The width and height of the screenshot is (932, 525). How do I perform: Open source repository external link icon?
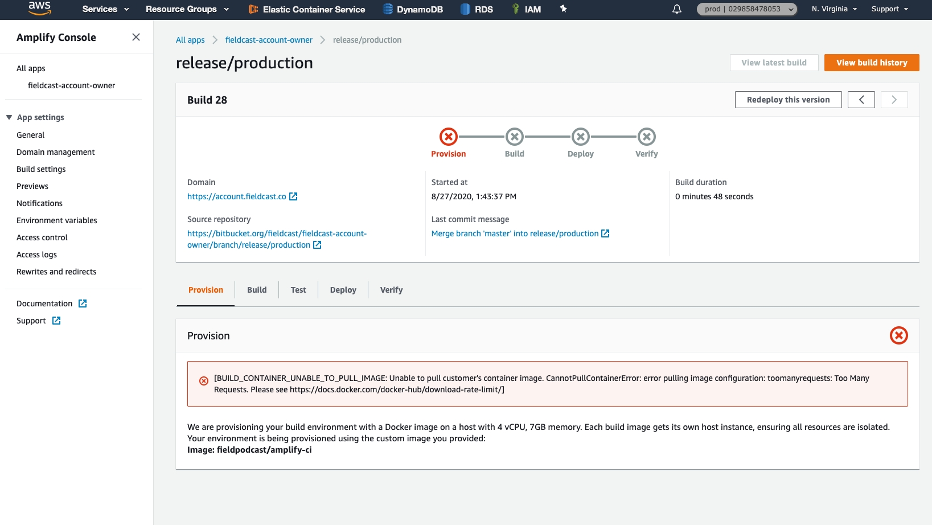(317, 245)
